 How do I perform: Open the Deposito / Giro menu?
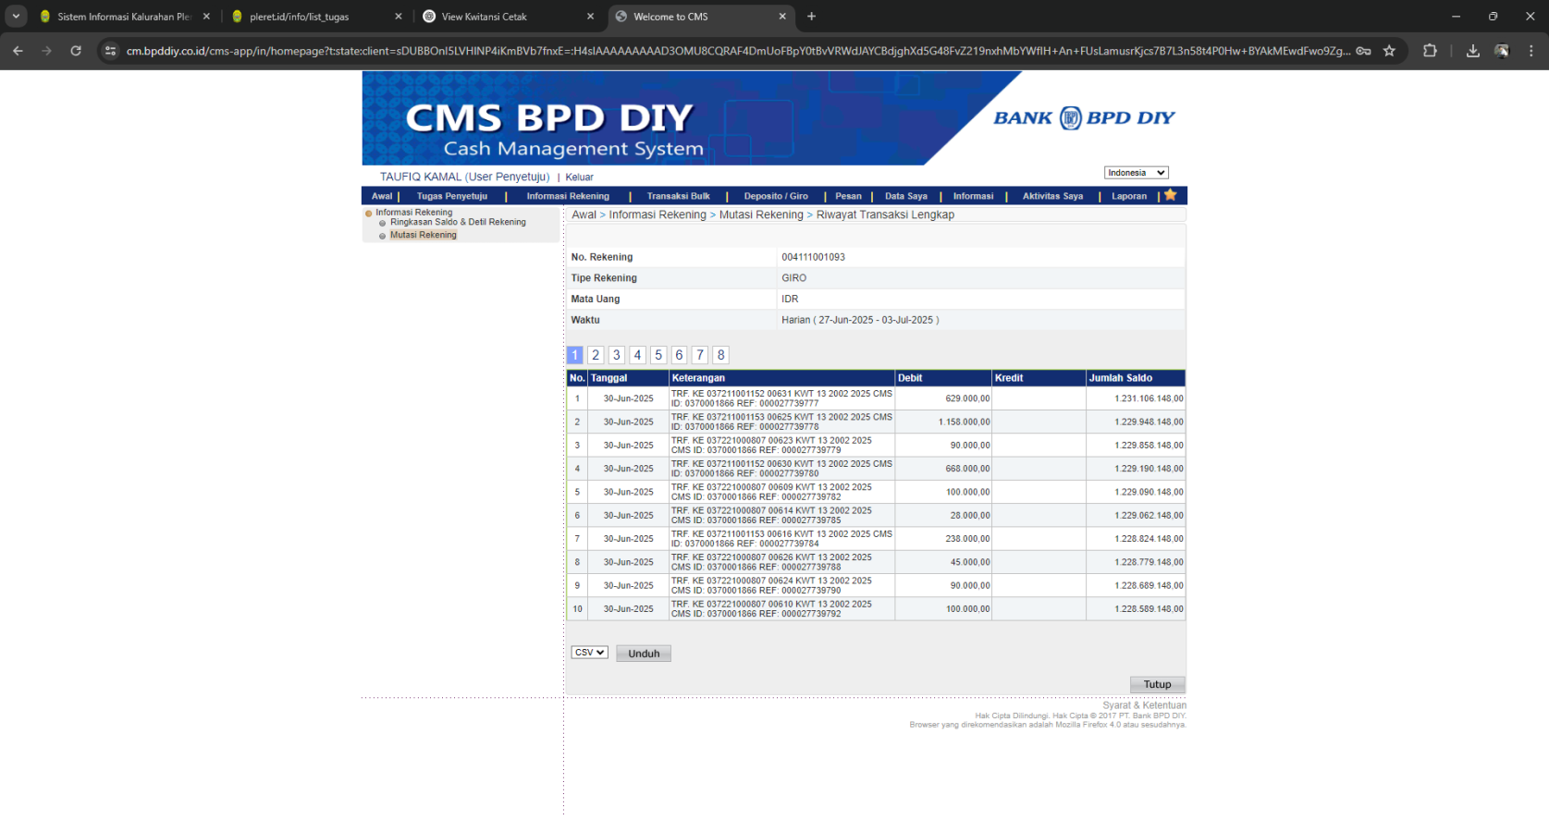[x=776, y=196]
